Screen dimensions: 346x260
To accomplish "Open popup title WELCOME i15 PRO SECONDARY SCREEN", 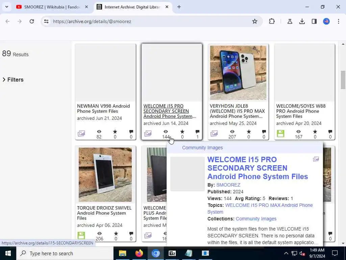I will click(257, 168).
